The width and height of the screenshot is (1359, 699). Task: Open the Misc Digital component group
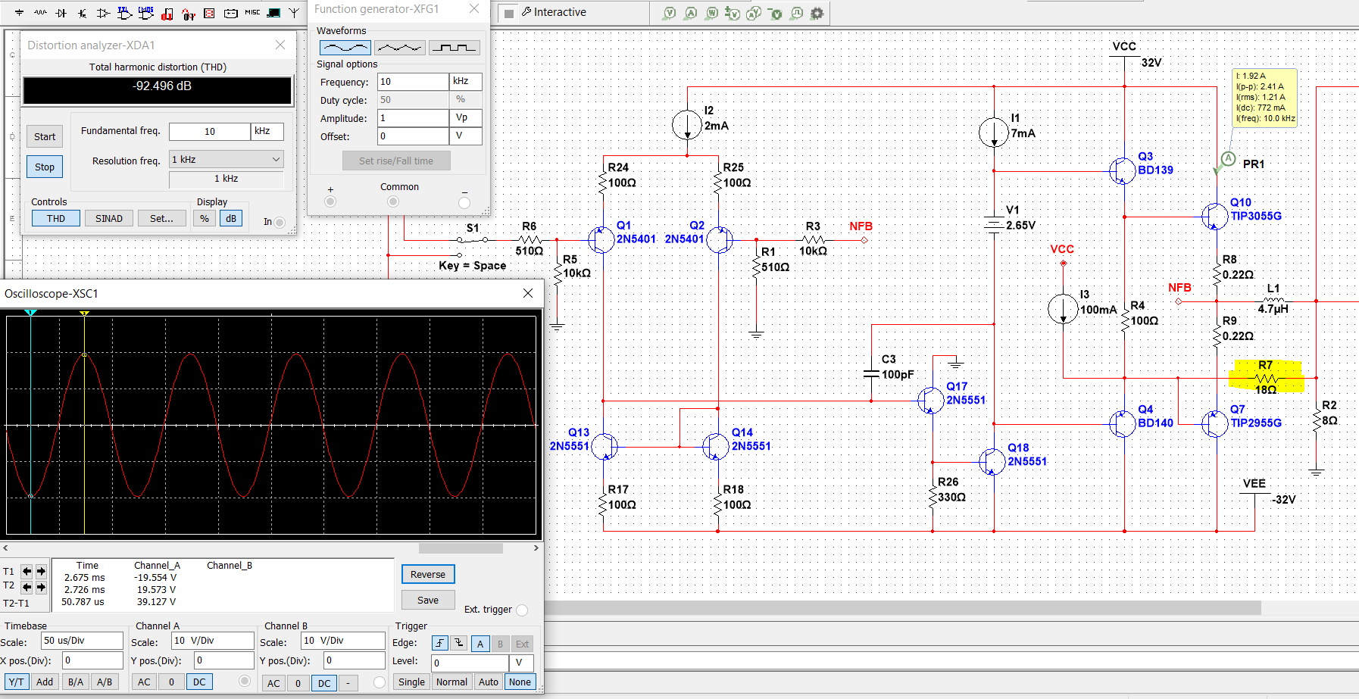click(x=167, y=13)
